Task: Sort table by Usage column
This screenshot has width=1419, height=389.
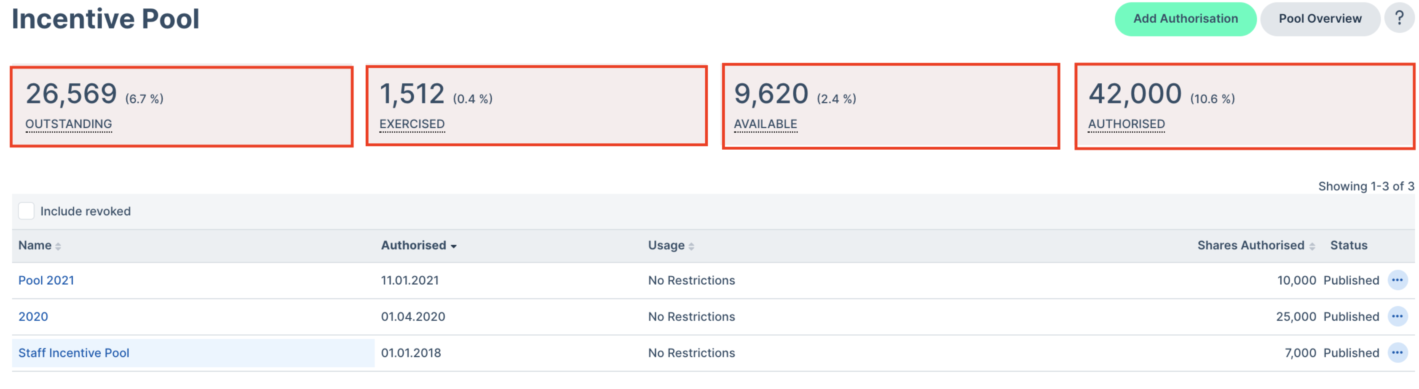Action: (671, 246)
